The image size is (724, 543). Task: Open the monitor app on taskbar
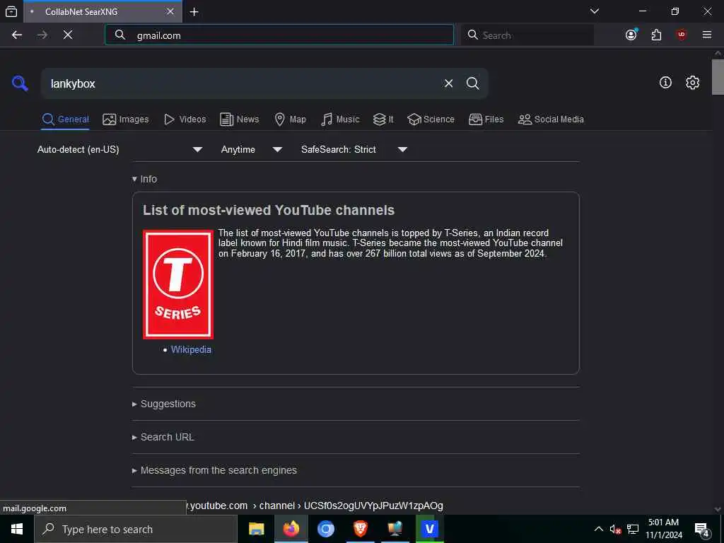pyautogui.click(x=395, y=529)
